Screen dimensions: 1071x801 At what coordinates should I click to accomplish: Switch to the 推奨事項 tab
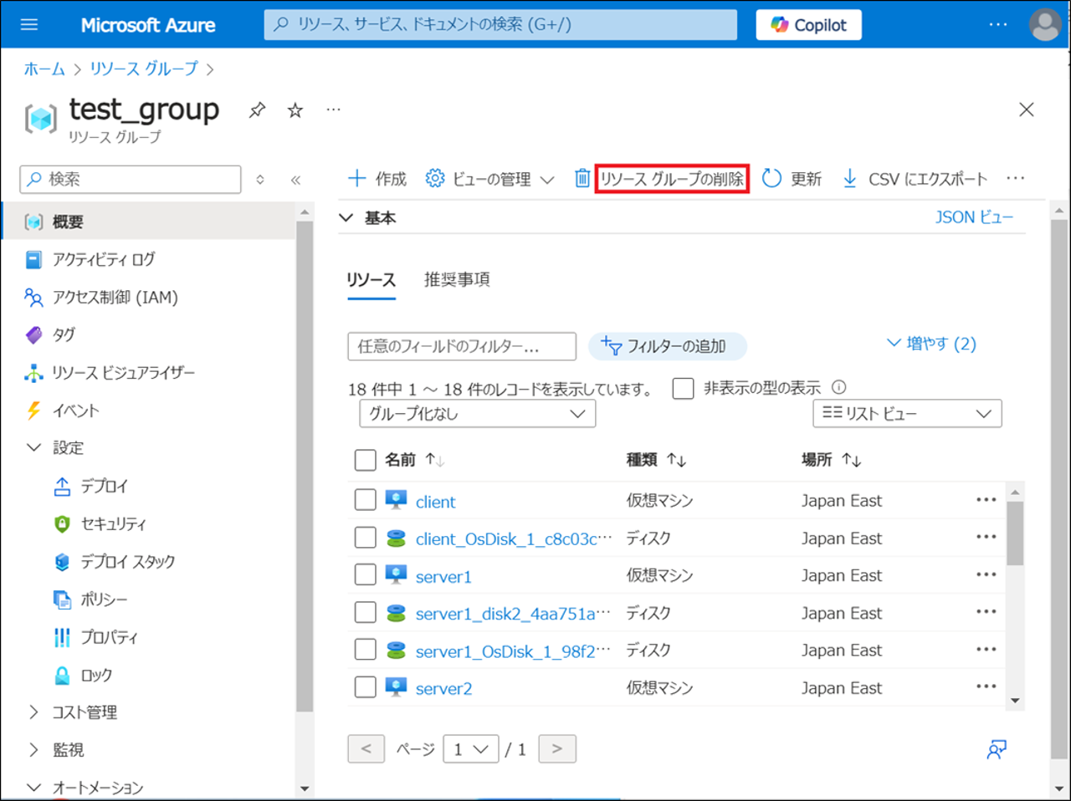coord(457,280)
